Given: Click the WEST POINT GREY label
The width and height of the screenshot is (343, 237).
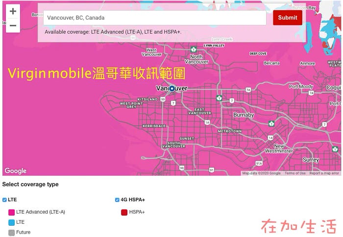Looking at the screenshot, I should (x=131, y=105).
